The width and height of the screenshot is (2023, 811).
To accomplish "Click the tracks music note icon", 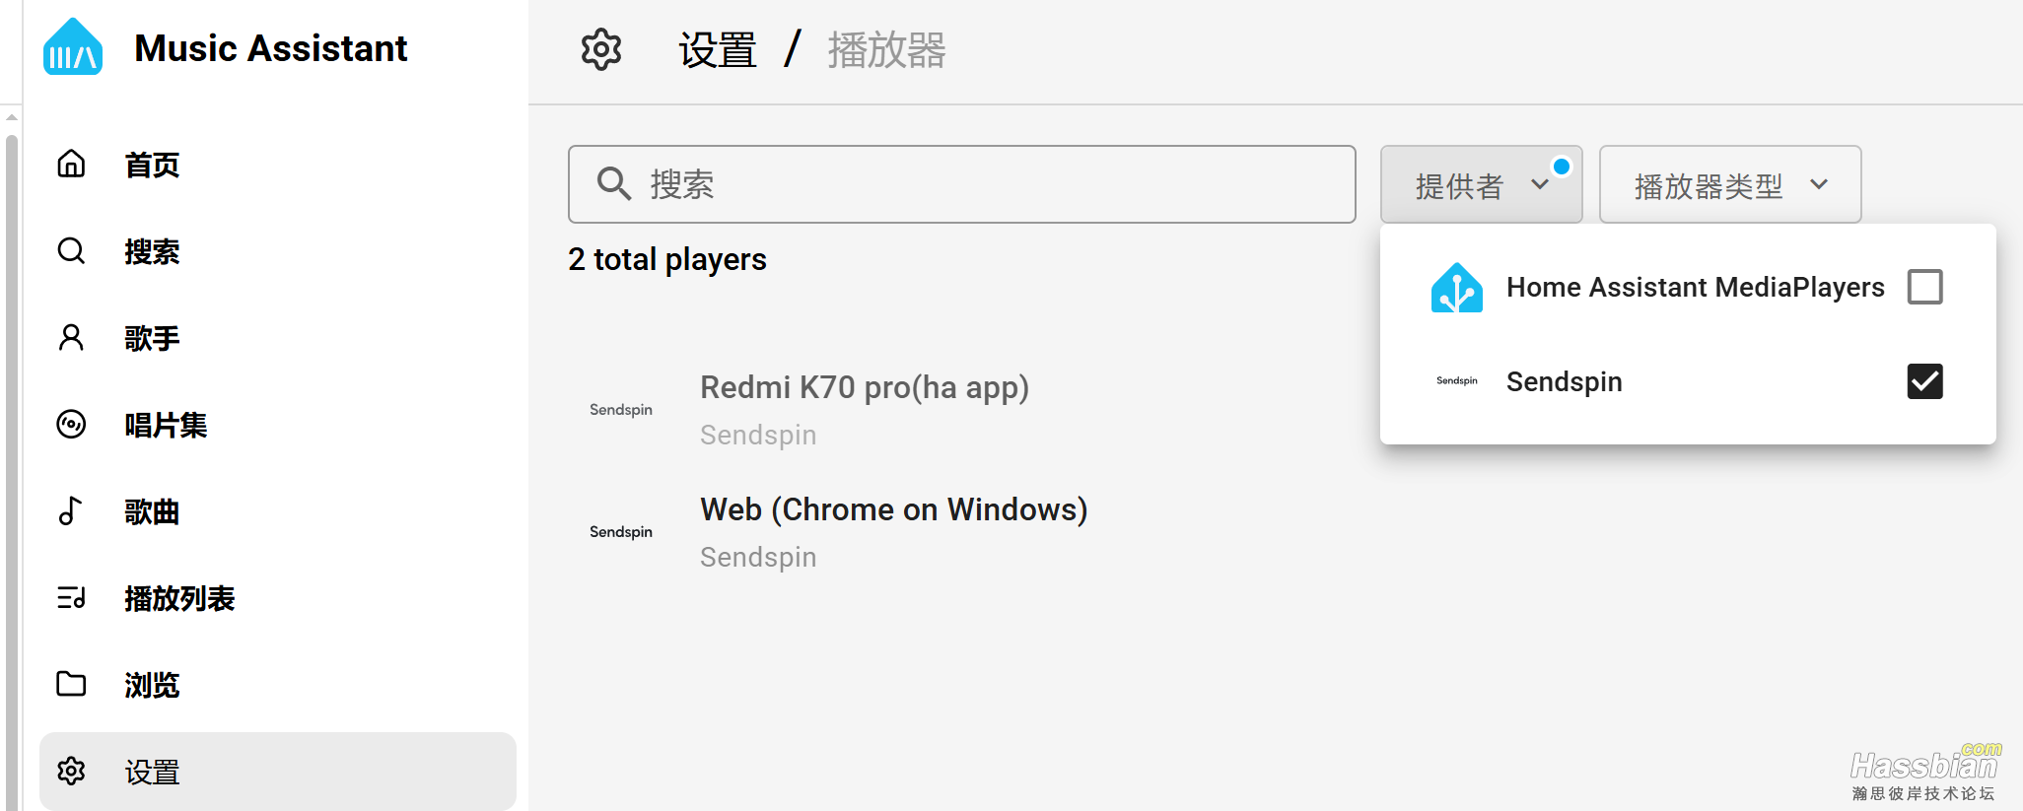I will [71, 511].
